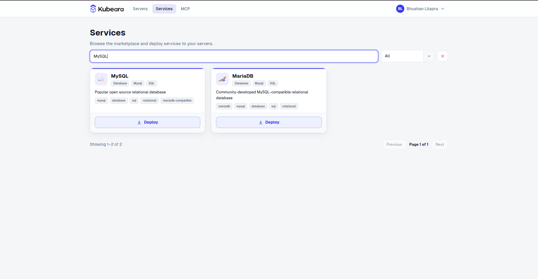538x279 pixels.
Task: Click the Page 1 of 1 indicator
Action: (419, 144)
